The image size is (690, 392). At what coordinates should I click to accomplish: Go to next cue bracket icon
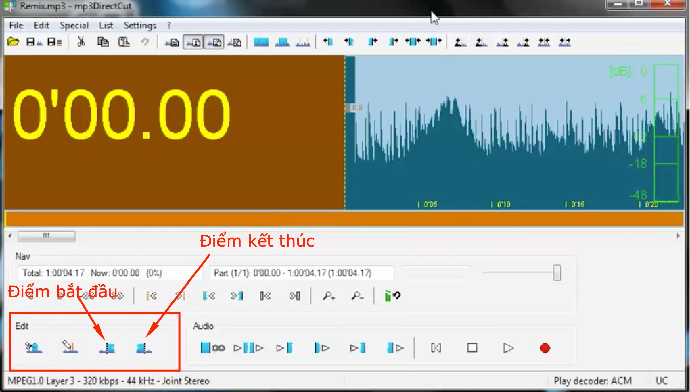pyautogui.click(x=295, y=296)
